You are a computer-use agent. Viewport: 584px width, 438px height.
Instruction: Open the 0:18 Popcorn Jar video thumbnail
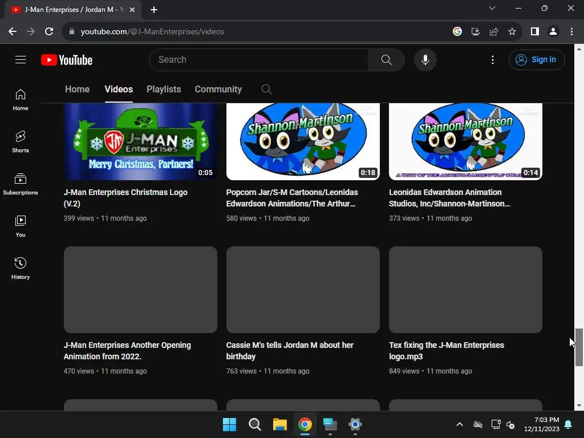pyautogui.click(x=303, y=141)
